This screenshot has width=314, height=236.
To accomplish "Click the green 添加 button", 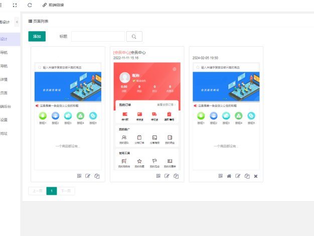I will coord(37,36).
